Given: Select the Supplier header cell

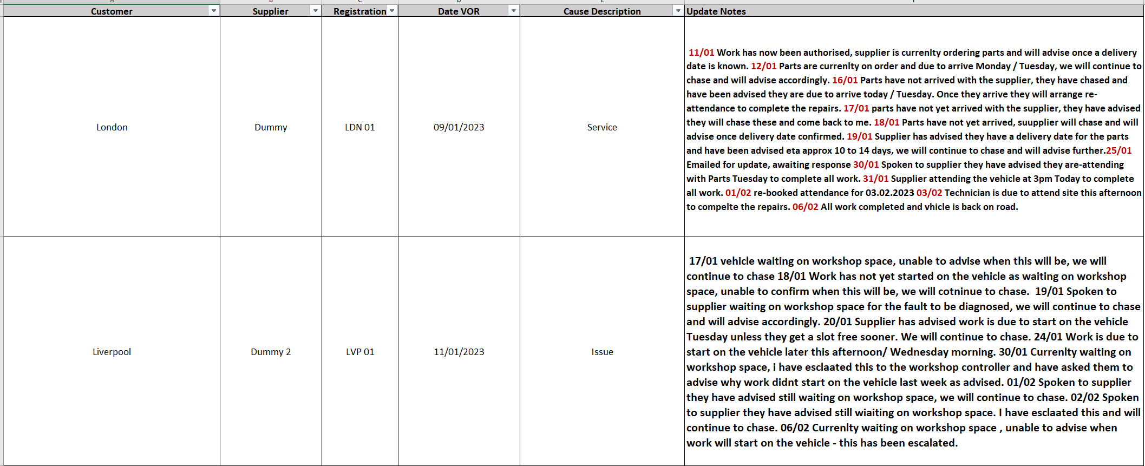Looking at the screenshot, I should click(271, 11).
